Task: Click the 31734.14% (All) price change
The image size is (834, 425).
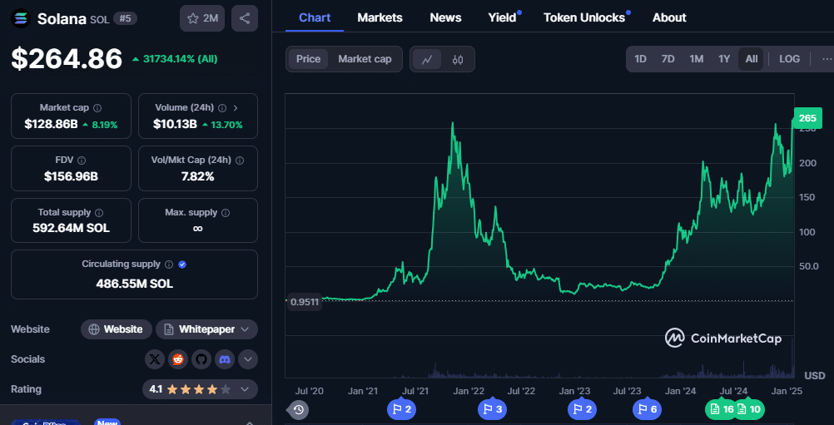Action: pos(175,59)
